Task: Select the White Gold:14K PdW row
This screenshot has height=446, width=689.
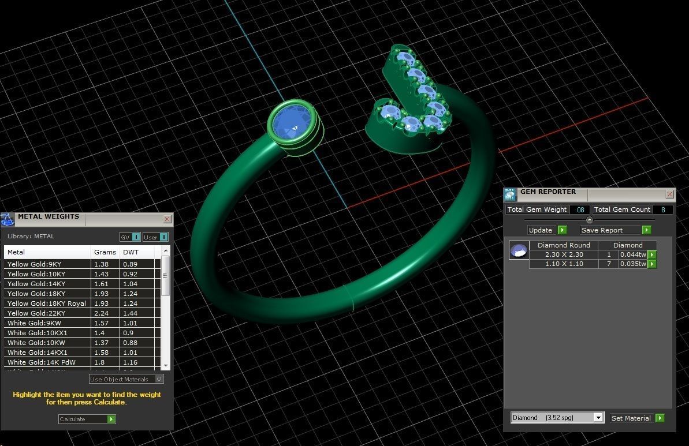Action: click(82, 362)
